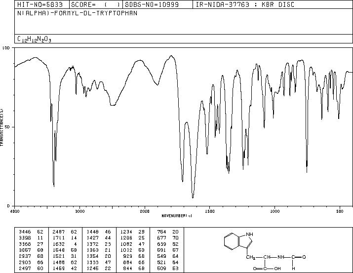Image resolution: width=353 pixels, height=273 pixels.
Task: Select the TRANSMITTANCE axis title
Action: point(1,127)
